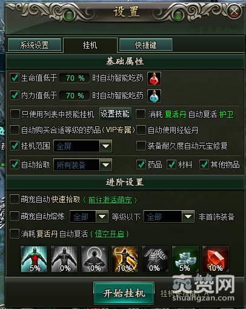The image size is (246, 309).
Task: Click the 开始挂机 button
Action: pos(124,293)
